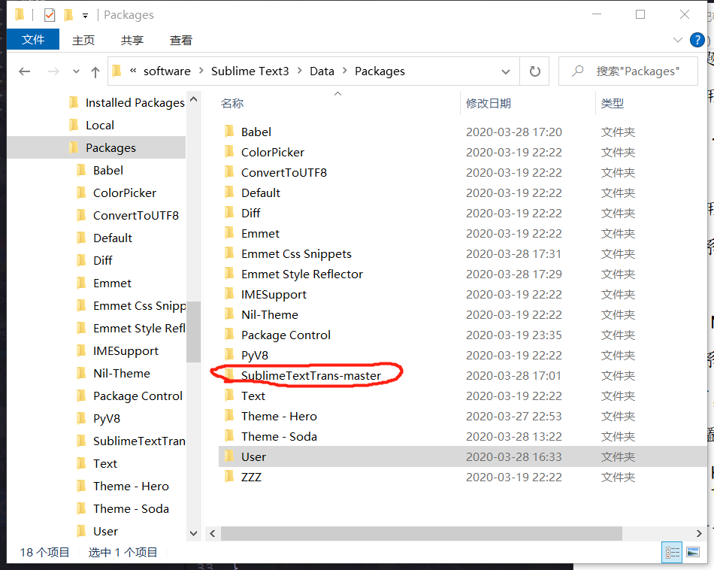
Task: Open the 主页 ribbon tab
Action: click(x=83, y=40)
